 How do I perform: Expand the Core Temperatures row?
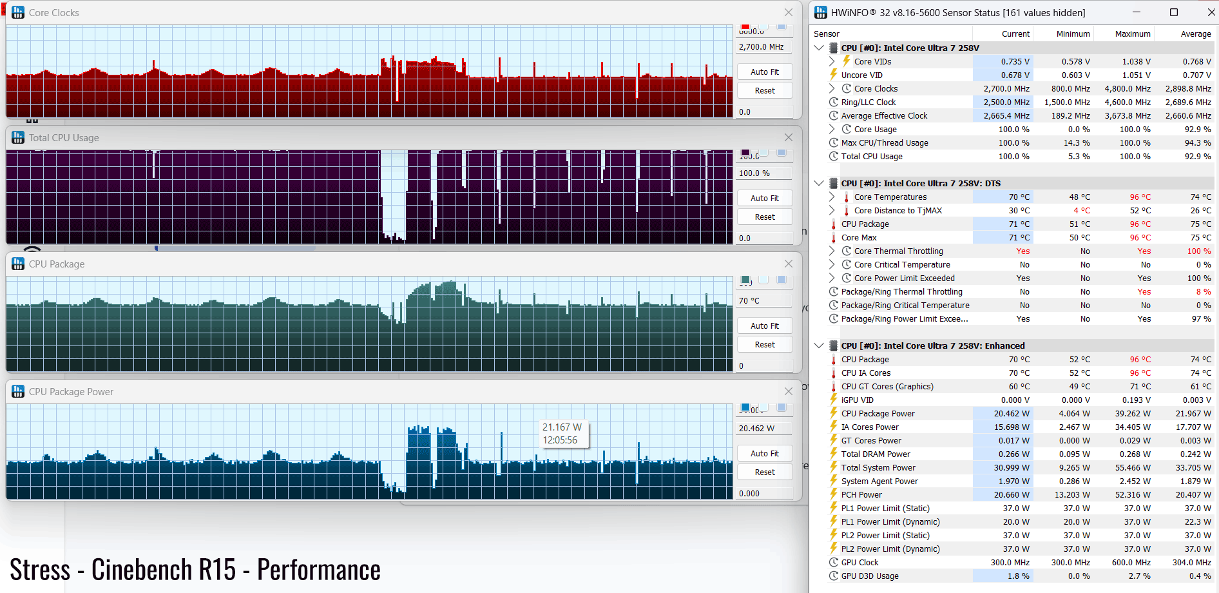[832, 197]
